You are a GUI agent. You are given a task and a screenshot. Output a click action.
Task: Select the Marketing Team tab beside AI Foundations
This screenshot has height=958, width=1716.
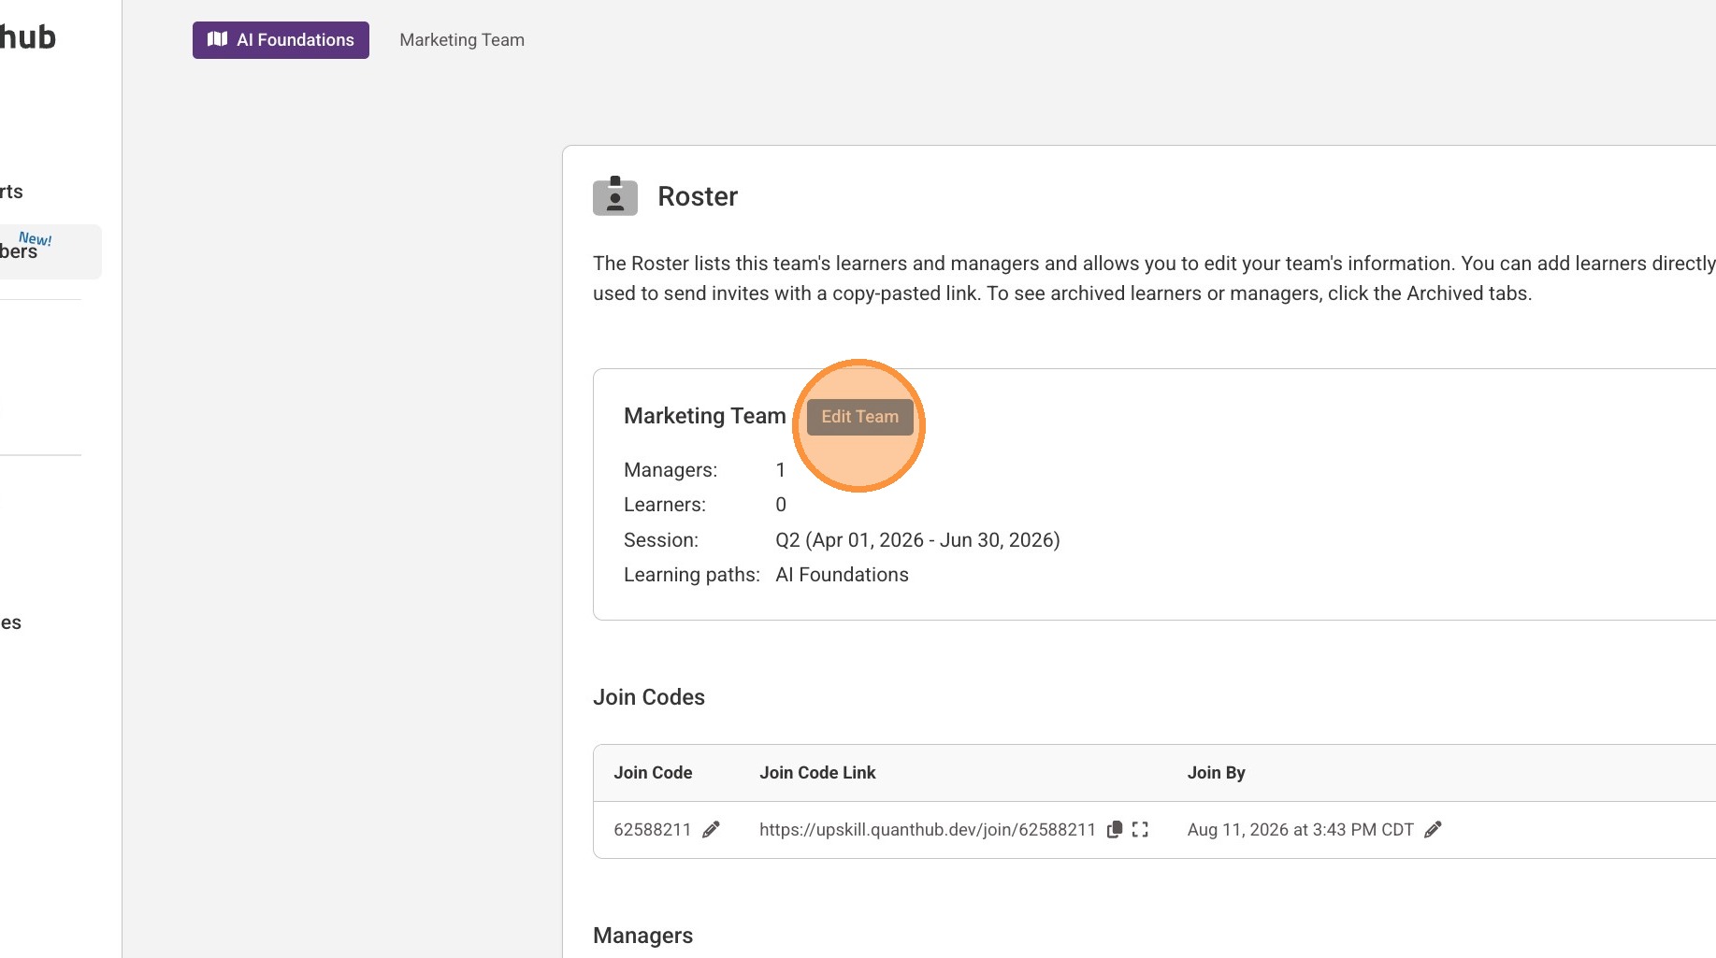[462, 40]
